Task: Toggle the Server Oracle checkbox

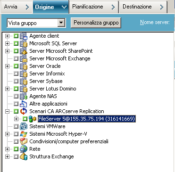Action: point(16,66)
